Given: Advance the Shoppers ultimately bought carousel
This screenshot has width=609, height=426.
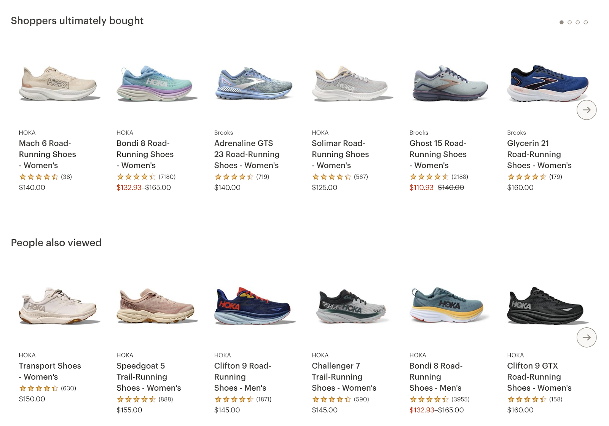Looking at the screenshot, I should tap(587, 110).
